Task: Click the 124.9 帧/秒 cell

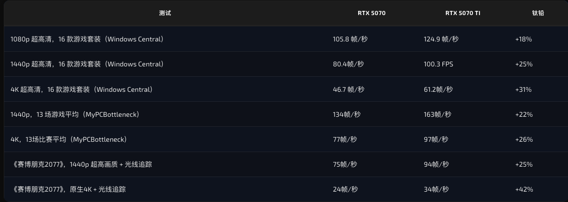Action: (441, 39)
